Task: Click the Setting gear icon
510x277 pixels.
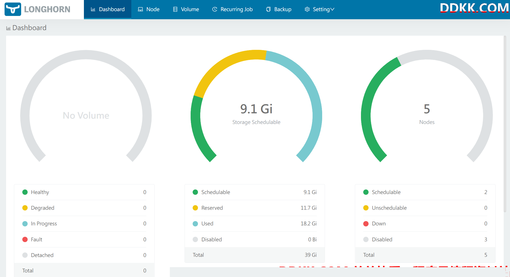Action: (307, 9)
